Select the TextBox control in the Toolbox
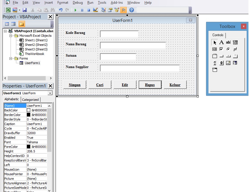Image resolution: width=249 pixels, height=192 pixels. tap(228, 43)
